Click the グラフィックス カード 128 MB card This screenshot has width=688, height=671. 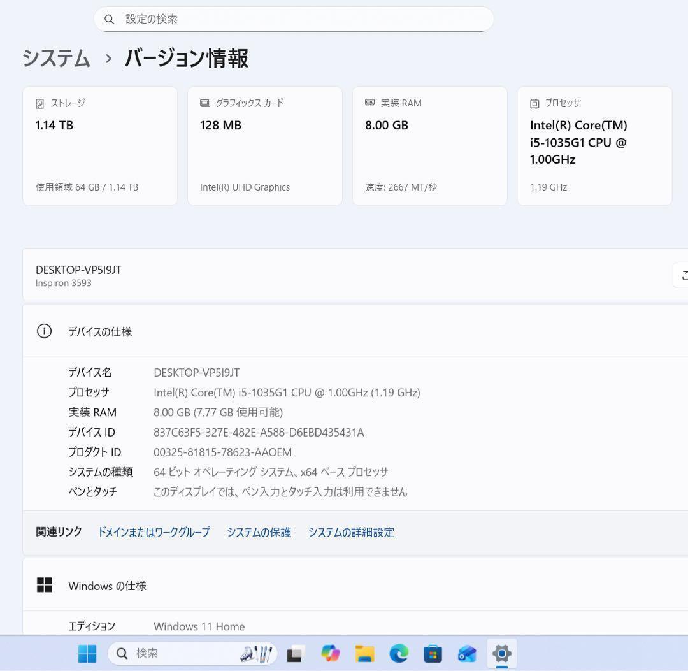265,146
